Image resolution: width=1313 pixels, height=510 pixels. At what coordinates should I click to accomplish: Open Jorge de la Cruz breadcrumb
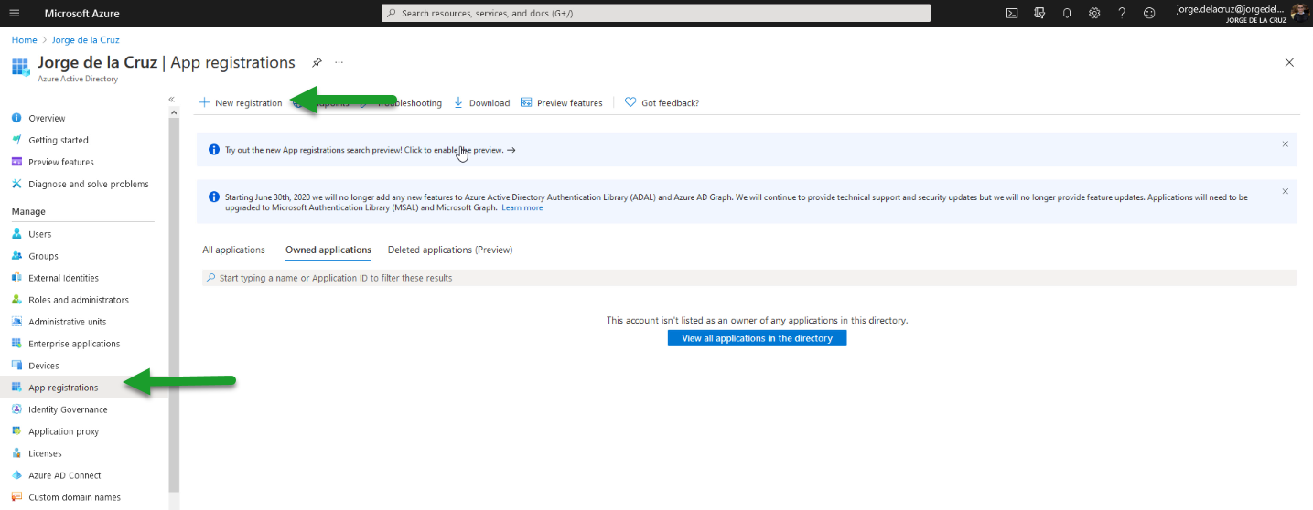tap(85, 40)
